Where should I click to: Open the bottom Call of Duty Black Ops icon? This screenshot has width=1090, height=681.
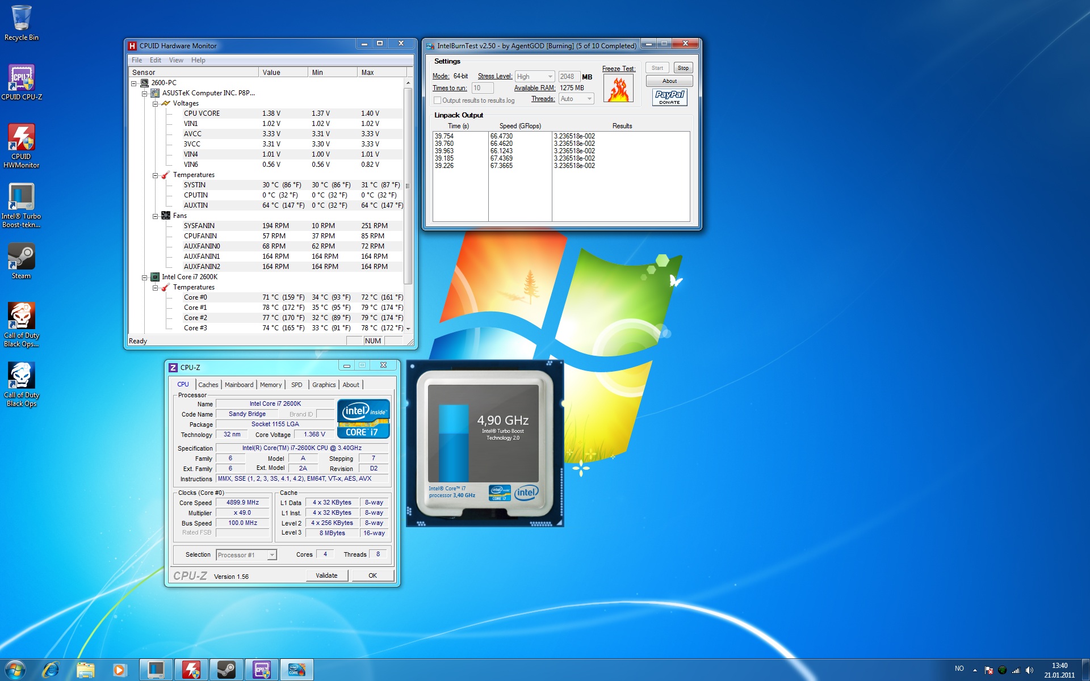click(x=22, y=384)
